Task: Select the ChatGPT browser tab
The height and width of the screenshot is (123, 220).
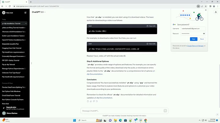Action: 14,2
